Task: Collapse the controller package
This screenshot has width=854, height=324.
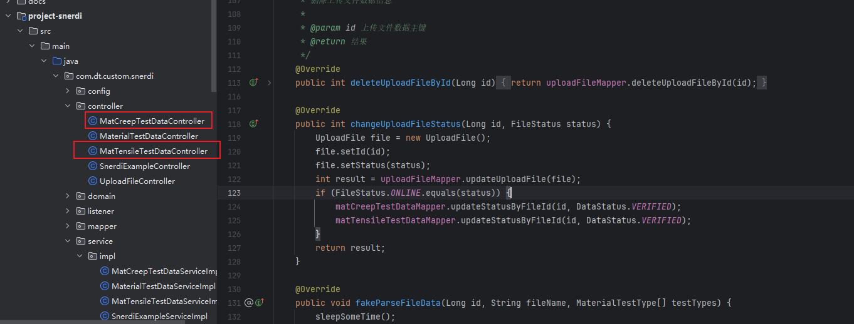Action: [68, 106]
